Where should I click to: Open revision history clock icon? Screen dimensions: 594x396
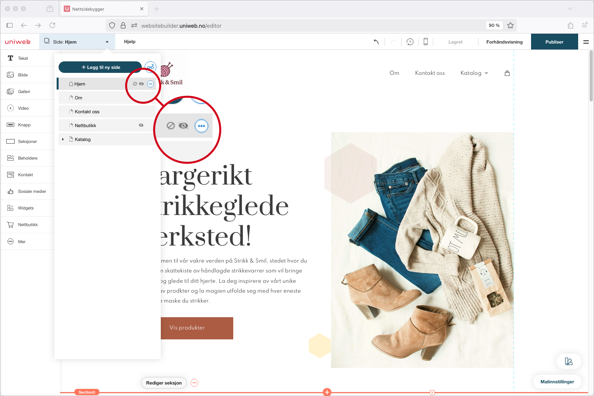410,42
